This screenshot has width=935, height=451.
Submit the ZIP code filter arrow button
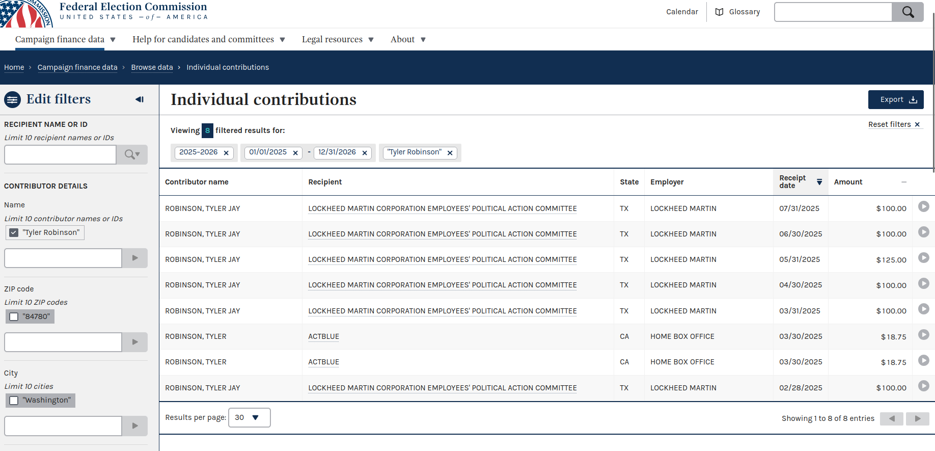pyautogui.click(x=135, y=342)
